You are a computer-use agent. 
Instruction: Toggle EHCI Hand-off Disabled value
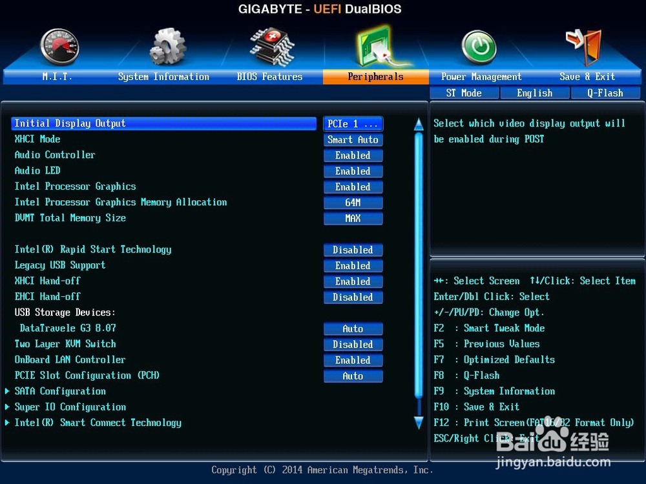pyautogui.click(x=353, y=297)
